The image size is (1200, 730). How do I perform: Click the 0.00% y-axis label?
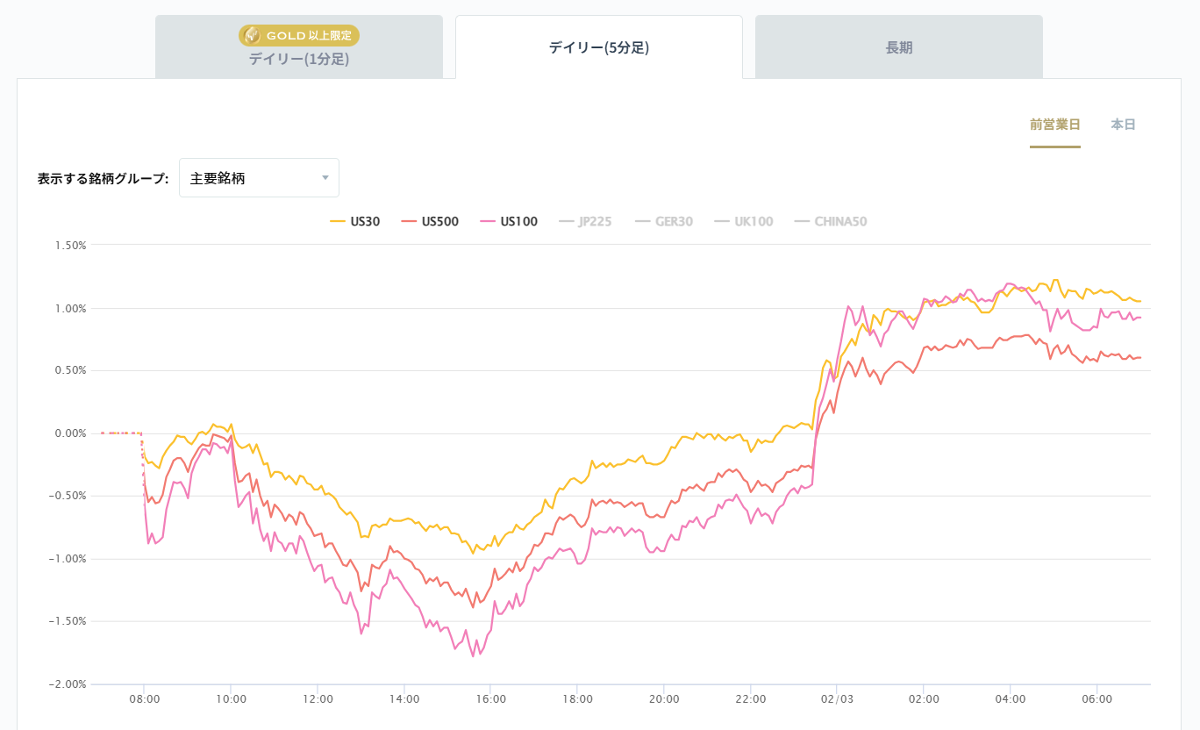coord(71,433)
